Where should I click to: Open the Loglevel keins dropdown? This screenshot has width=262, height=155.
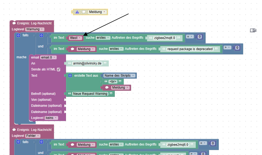click(51, 118)
